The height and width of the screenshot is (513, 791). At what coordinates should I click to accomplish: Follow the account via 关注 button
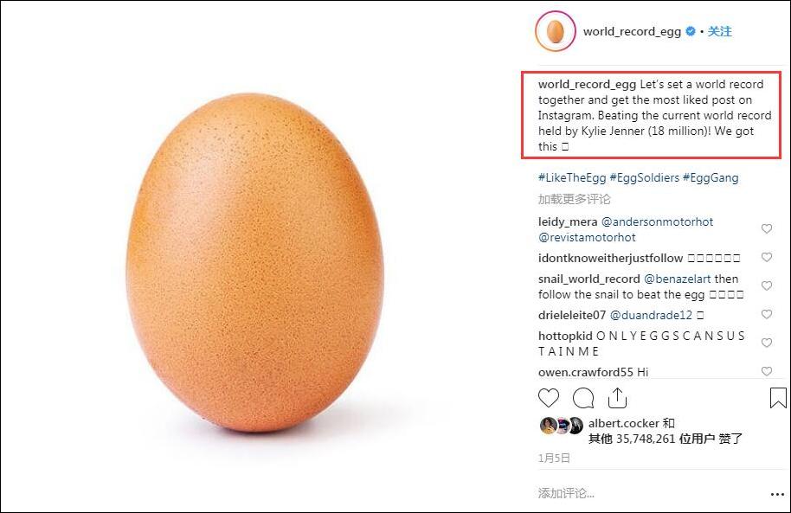720,32
